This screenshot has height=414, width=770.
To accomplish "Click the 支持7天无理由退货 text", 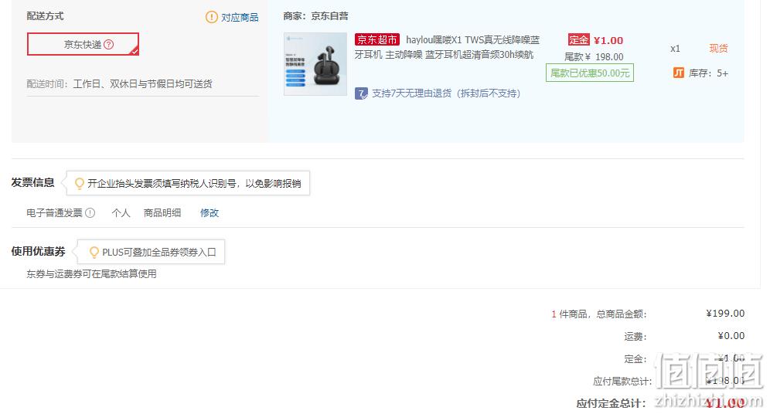I will (446, 93).
